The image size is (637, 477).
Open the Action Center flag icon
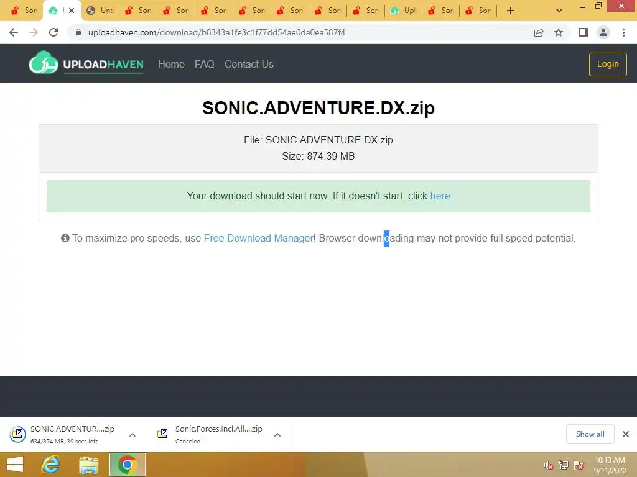579,465
